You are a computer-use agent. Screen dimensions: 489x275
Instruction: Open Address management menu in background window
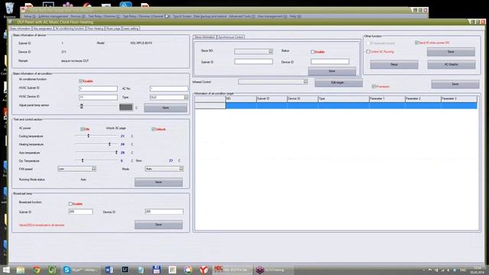point(53,16)
